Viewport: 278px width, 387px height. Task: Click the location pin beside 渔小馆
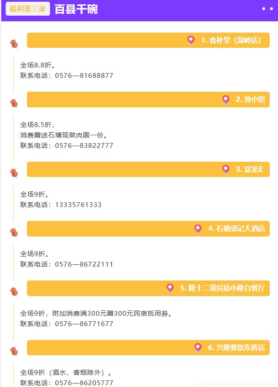coord(226,100)
